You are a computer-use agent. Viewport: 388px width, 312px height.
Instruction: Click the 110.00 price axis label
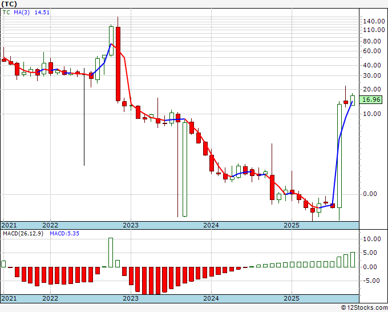(x=374, y=30)
